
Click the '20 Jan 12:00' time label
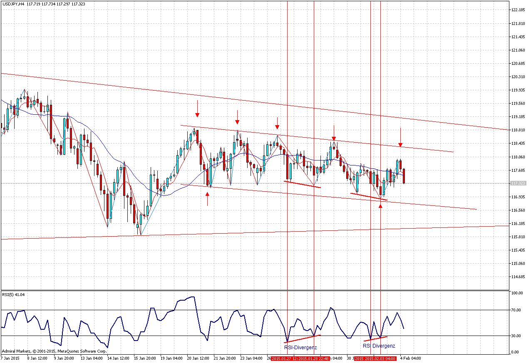tap(198, 358)
